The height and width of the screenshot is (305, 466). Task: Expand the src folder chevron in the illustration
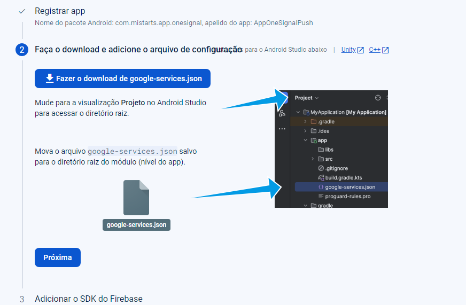coord(313,159)
